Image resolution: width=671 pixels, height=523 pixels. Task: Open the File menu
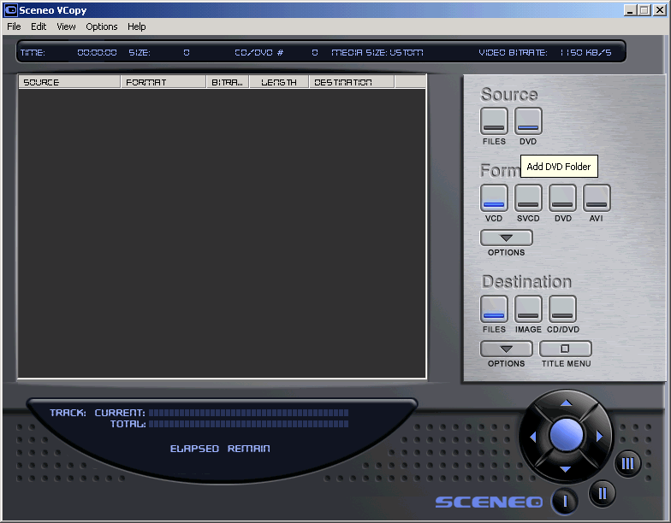(14, 26)
